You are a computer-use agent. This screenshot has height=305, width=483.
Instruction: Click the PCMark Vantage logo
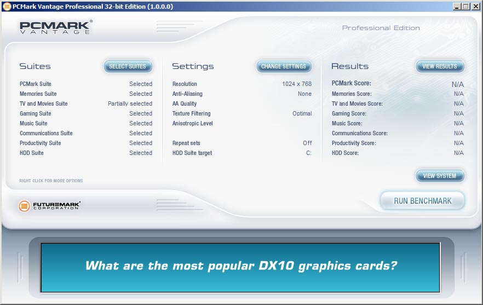coord(56,27)
